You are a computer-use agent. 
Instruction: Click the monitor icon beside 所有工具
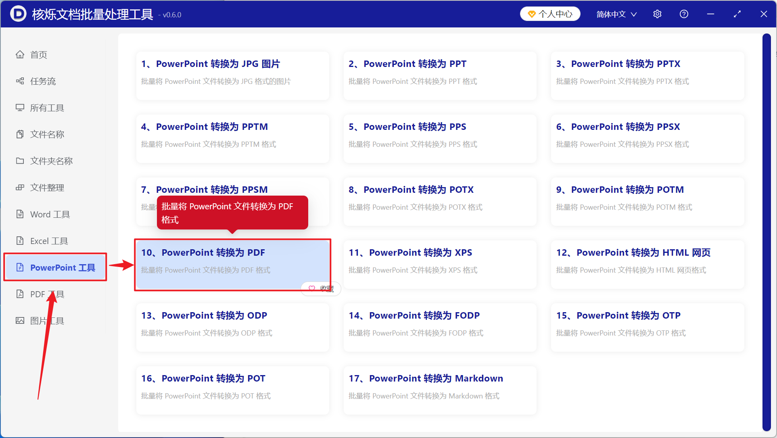point(20,108)
